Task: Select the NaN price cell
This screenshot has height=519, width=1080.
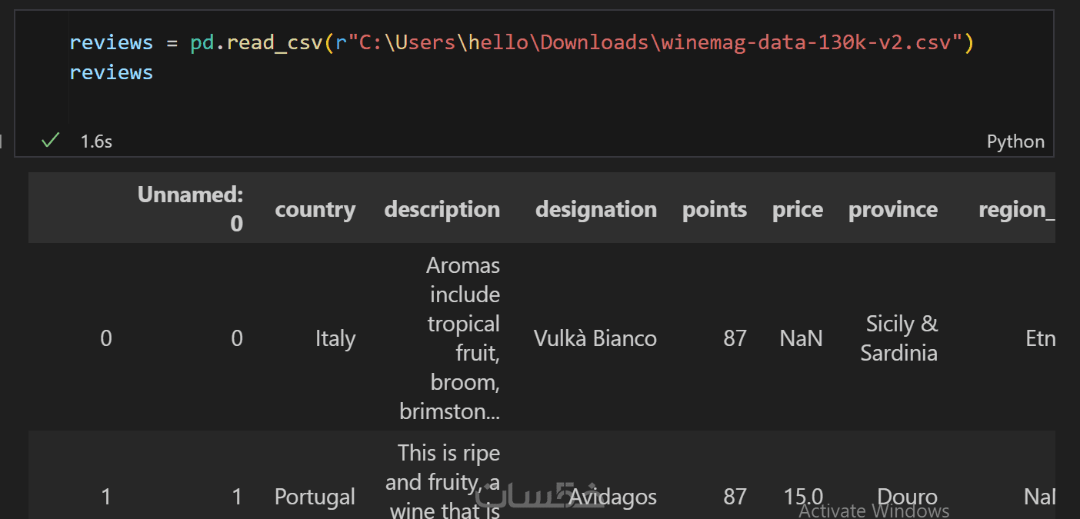Action: 800,338
